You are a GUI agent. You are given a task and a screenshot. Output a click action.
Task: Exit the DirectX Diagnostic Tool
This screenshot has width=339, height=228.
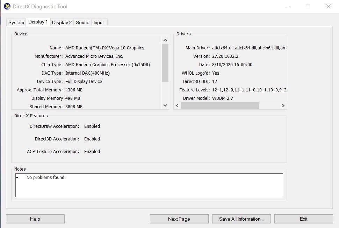(303, 219)
